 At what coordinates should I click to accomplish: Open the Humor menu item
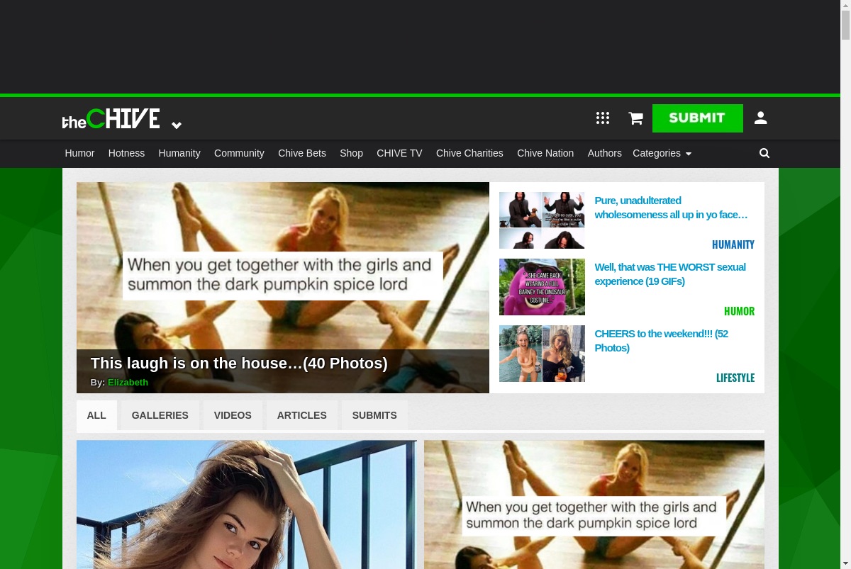pyautogui.click(x=79, y=153)
